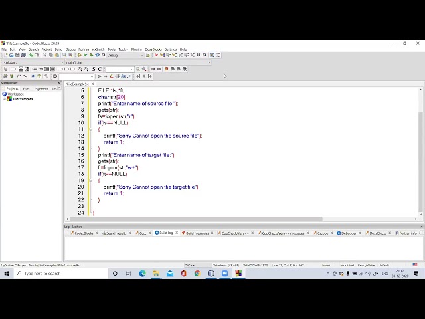Close the Logs & others panel
425x319 pixels.
[422, 227]
